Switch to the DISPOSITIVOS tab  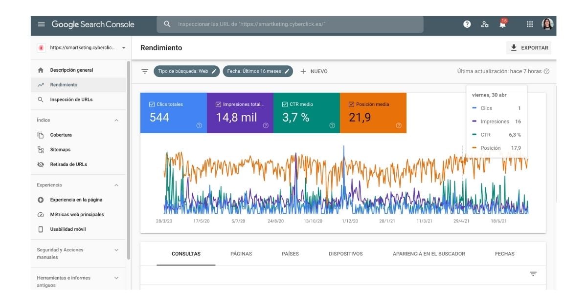[346, 254]
